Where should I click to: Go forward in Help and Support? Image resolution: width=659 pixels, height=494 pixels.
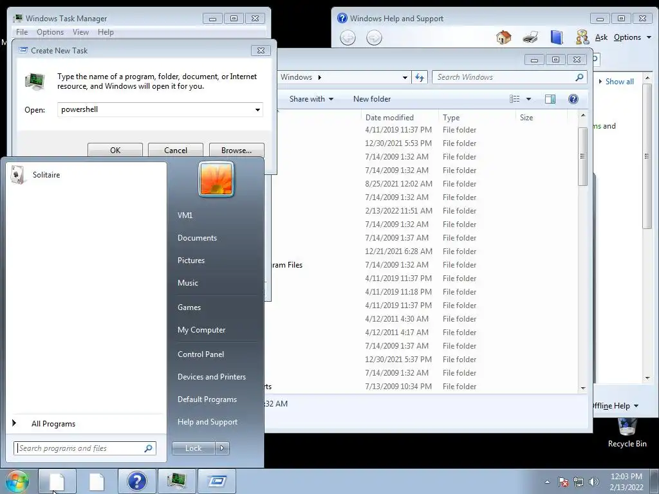[x=374, y=38]
